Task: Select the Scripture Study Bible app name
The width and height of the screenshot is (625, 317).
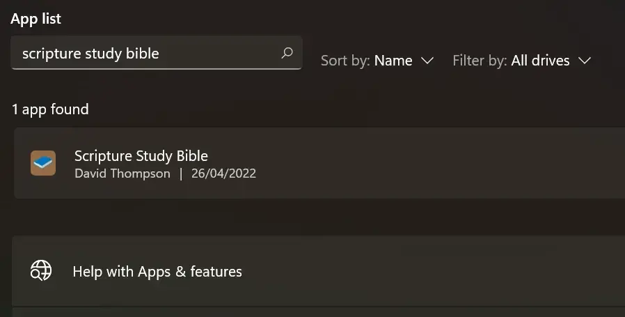Action: point(141,155)
